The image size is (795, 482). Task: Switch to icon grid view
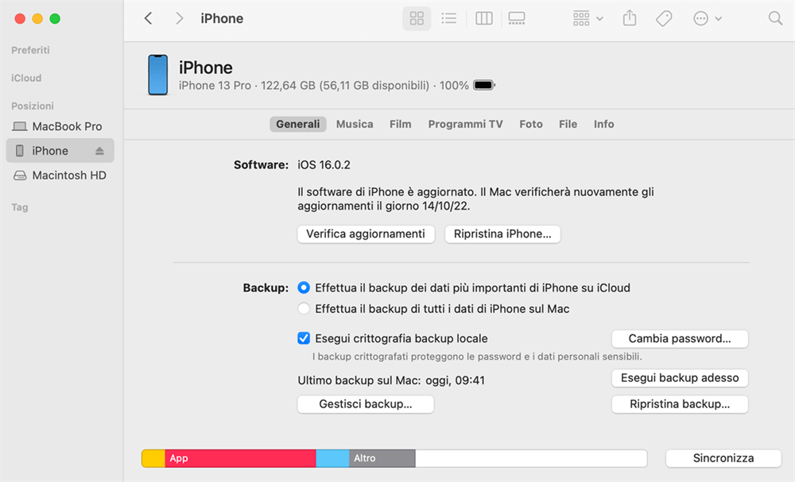coord(416,18)
